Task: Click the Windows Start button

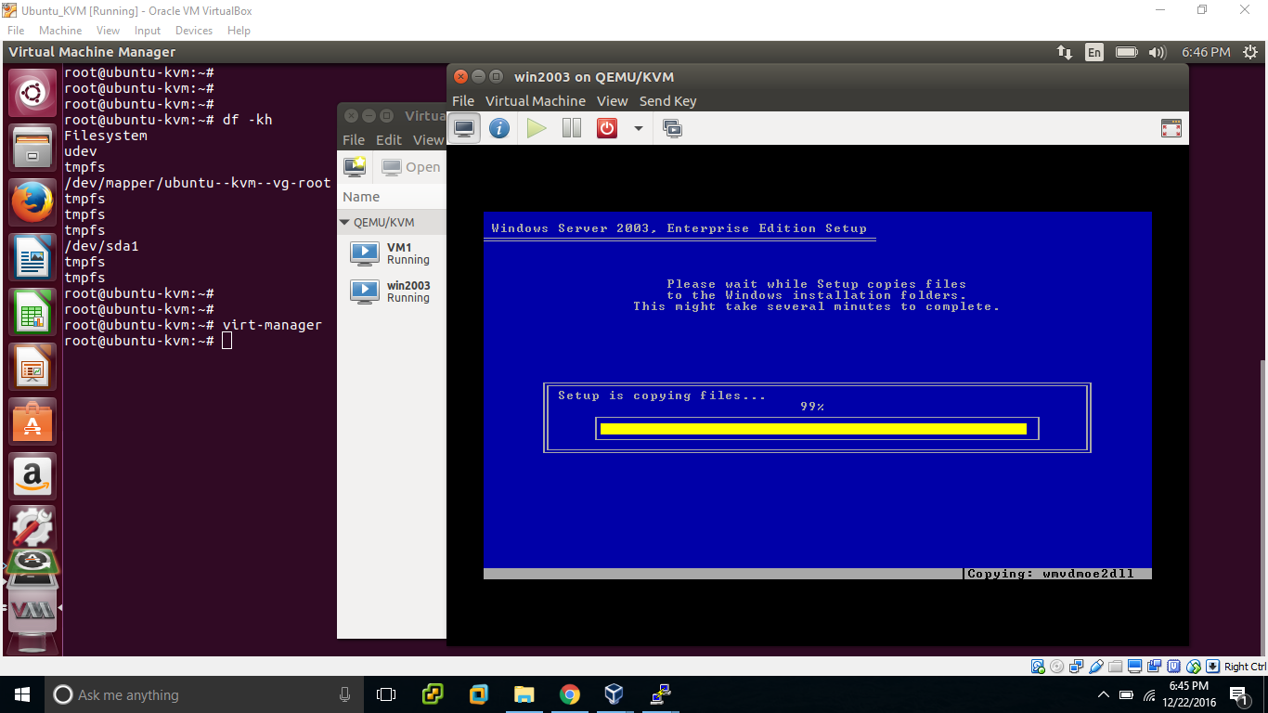Action: [x=20, y=694]
